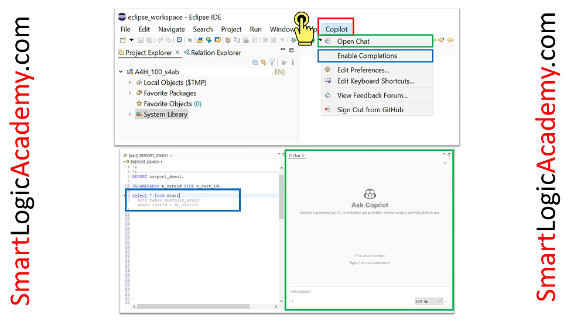Close the ZREPORT_DEMO1 editor tab
Viewport: 574px width, 322px height.
(171, 155)
